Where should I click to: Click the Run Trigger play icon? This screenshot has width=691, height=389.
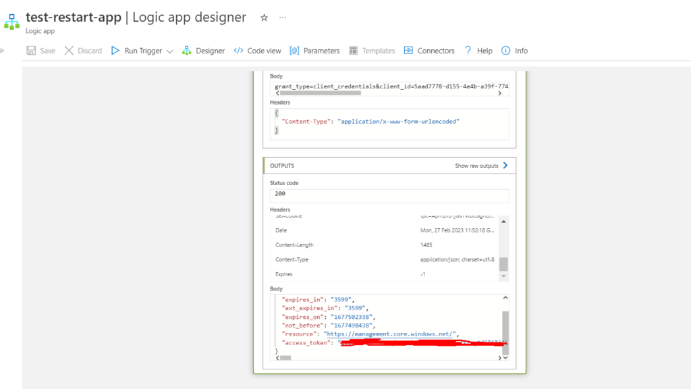115,51
